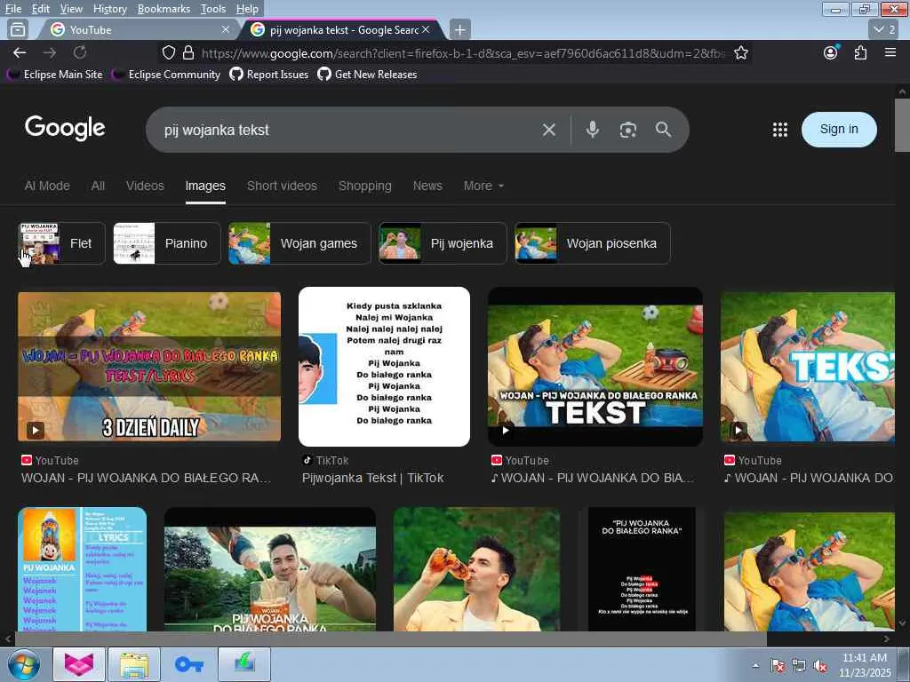Open the TikTok lyrics text image
Viewport: 910px width, 682px height.
click(384, 367)
